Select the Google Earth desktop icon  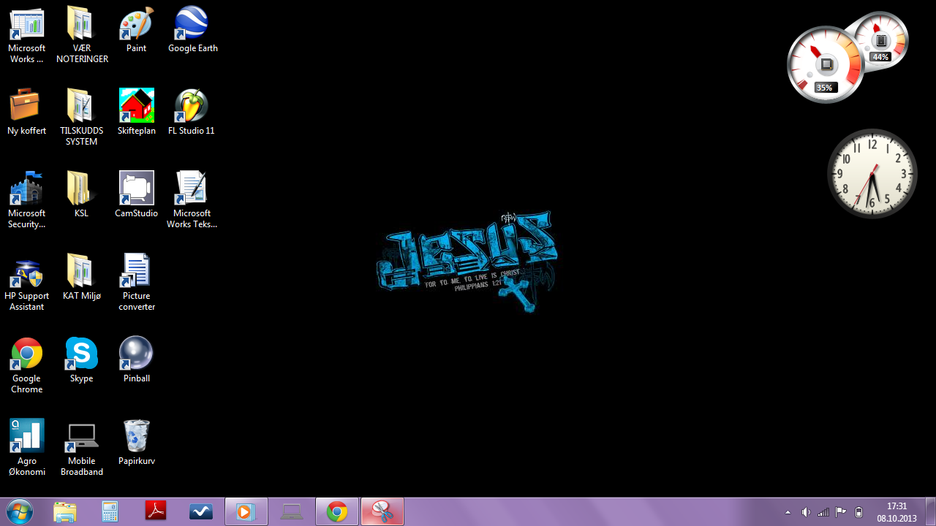[192, 25]
